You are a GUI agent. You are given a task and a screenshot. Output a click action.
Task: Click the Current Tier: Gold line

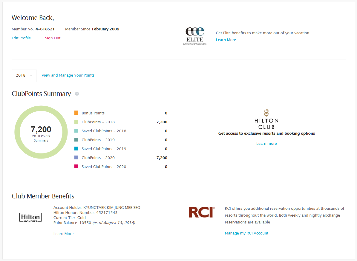[x=70, y=218]
